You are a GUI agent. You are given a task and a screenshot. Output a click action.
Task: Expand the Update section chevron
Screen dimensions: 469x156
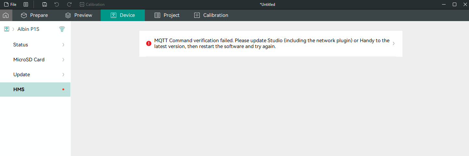click(x=63, y=75)
